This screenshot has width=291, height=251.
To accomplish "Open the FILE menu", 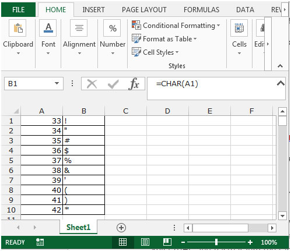I will point(19,10).
